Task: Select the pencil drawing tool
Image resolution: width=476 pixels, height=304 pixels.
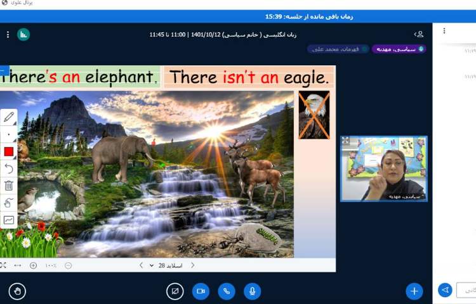Action: (x=9, y=117)
